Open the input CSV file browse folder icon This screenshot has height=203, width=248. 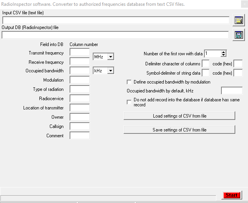(x=239, y=20)
